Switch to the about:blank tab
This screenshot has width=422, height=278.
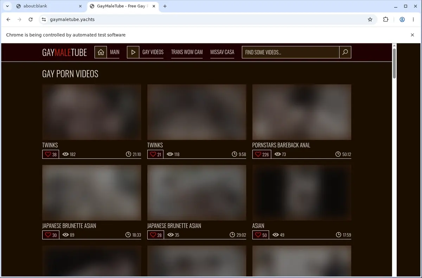(49, 6)
